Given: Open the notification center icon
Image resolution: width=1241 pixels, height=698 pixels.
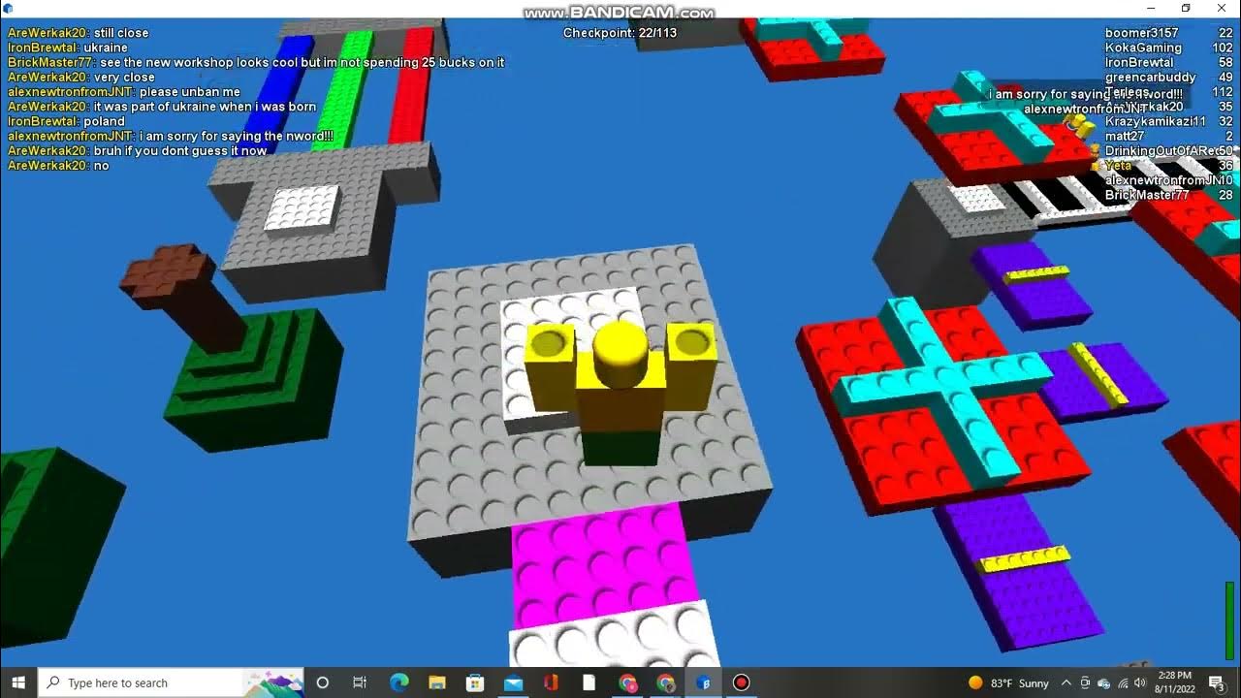Looking at the screenshot, I should click(x=1217, y=682).
